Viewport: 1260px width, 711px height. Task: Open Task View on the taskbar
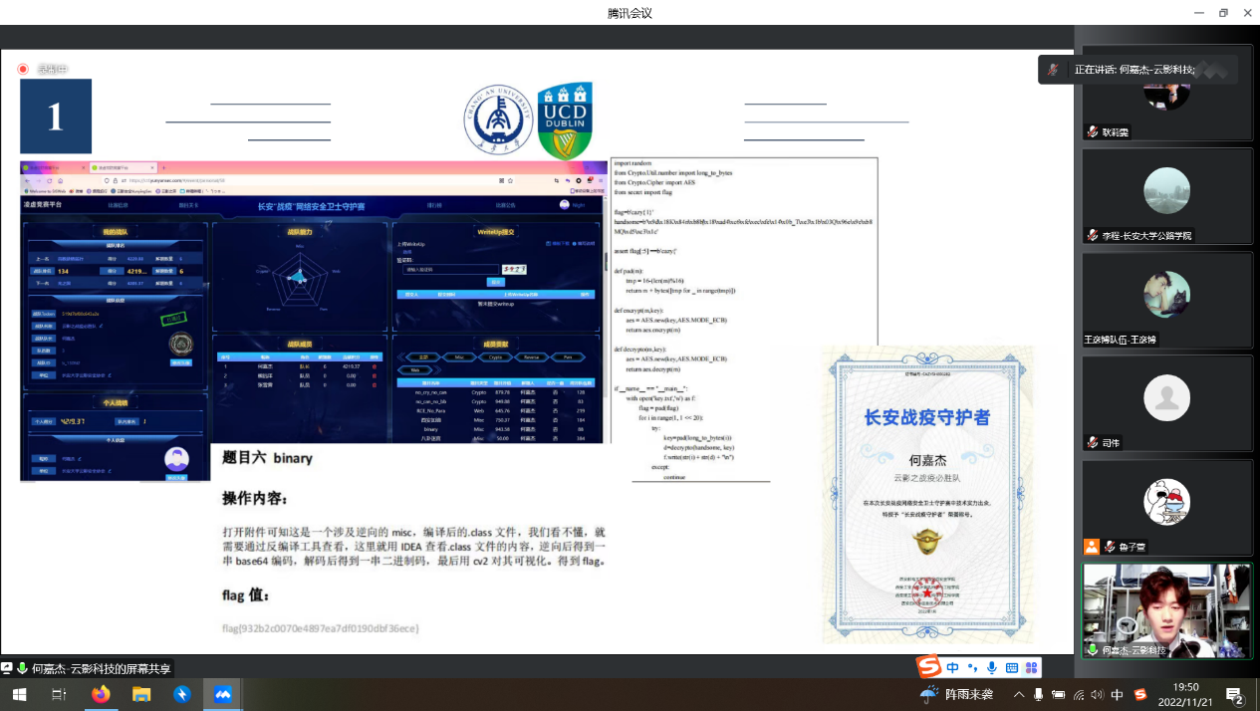point(59,694)
